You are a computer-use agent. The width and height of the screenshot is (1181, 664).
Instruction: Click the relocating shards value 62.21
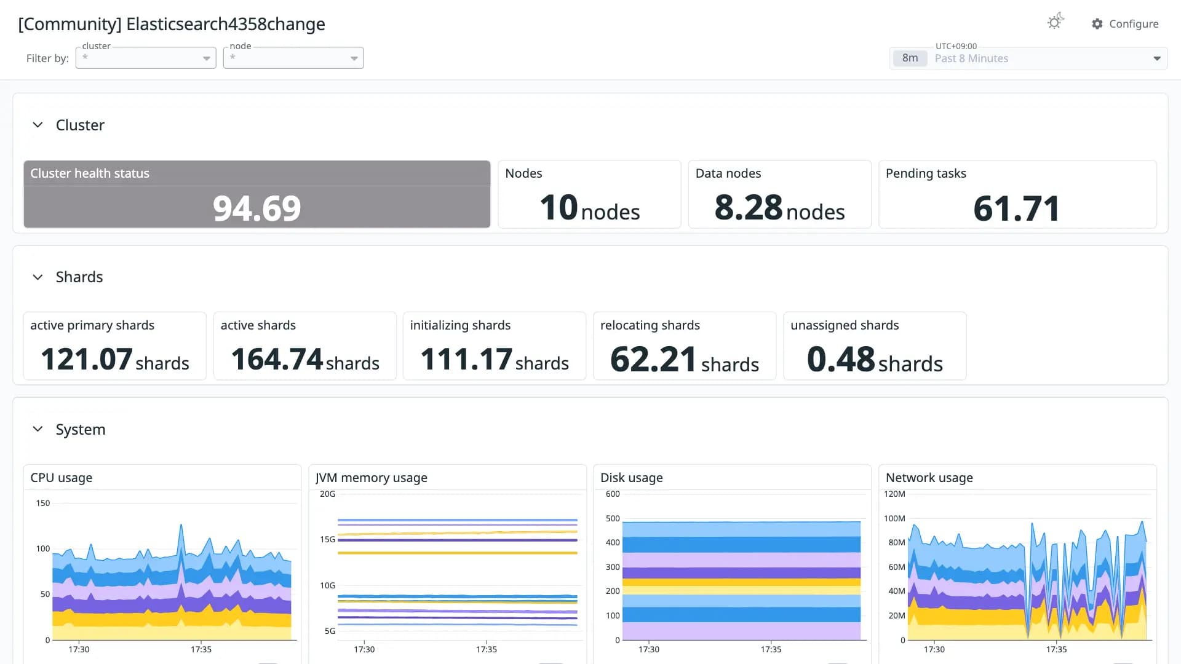653,359
